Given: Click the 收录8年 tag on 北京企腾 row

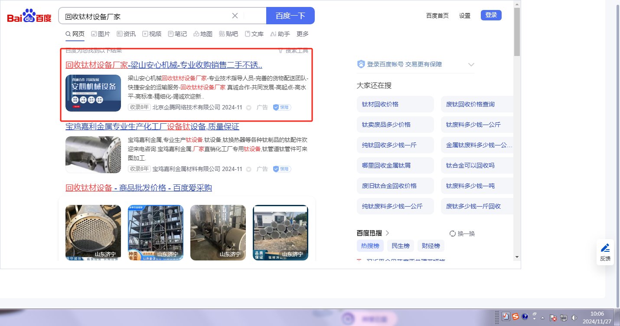Looking at the screenshot, I should 139,107.
